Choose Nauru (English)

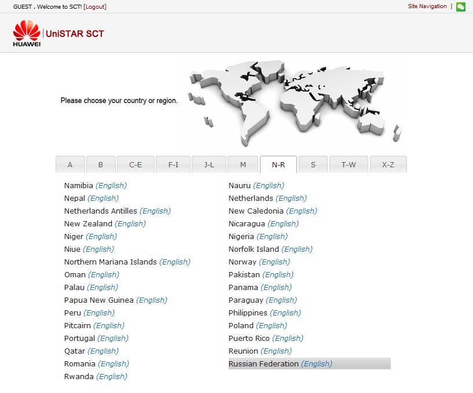coord(256,185)
